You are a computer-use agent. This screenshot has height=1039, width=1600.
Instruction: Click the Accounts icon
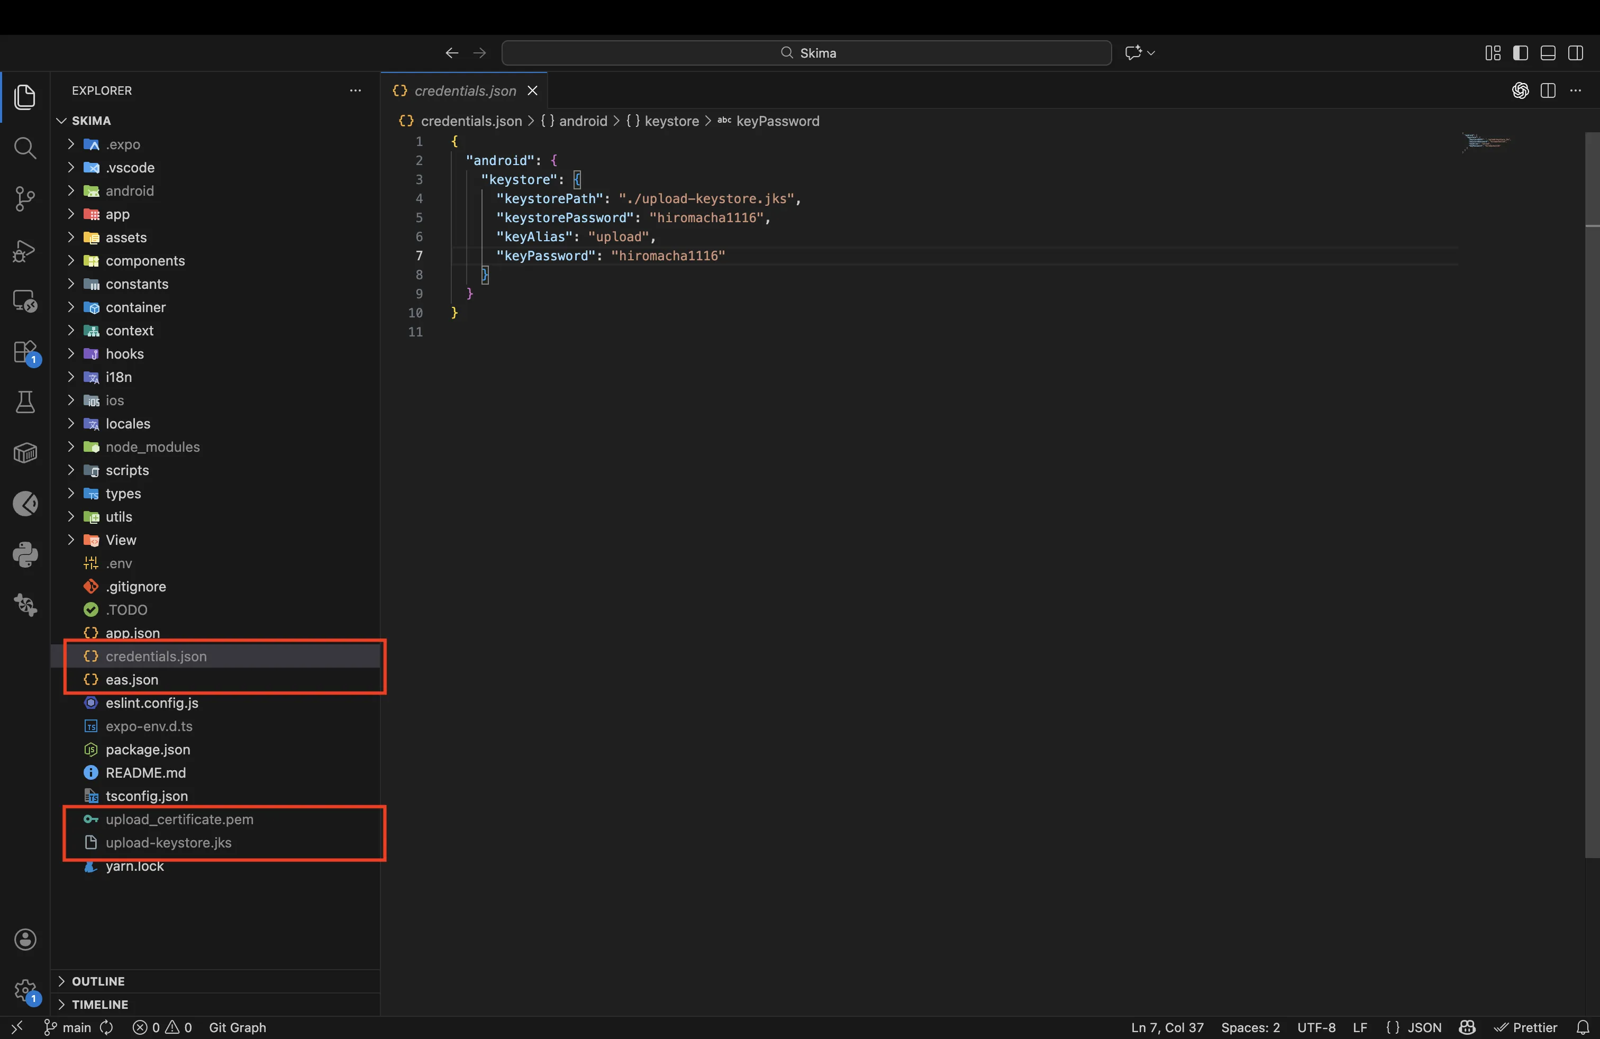coord(25,940)
